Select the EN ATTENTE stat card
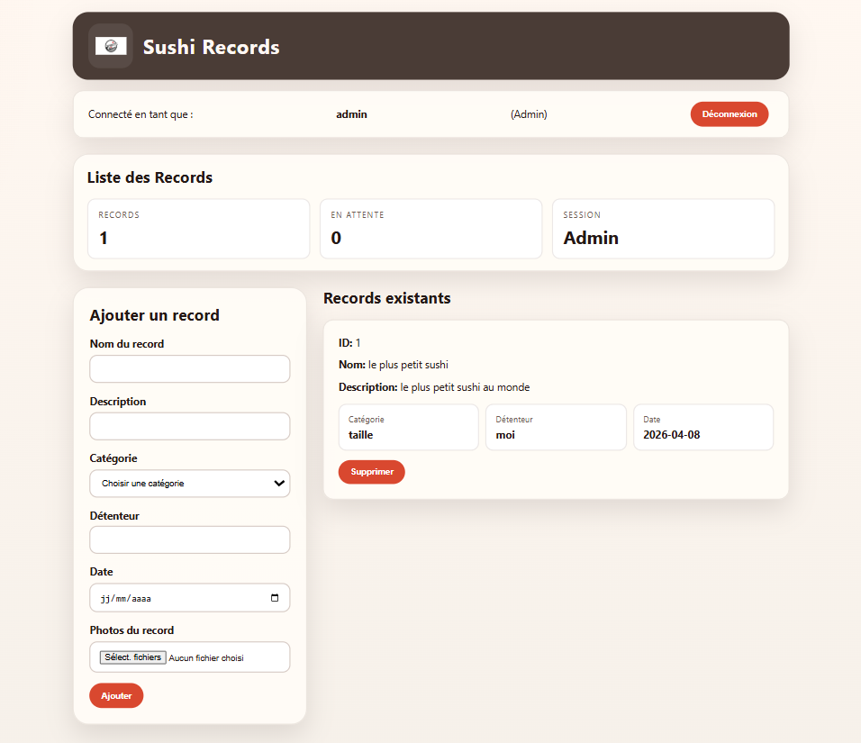Viewport: 861px width, 743px height. [430, 229]
